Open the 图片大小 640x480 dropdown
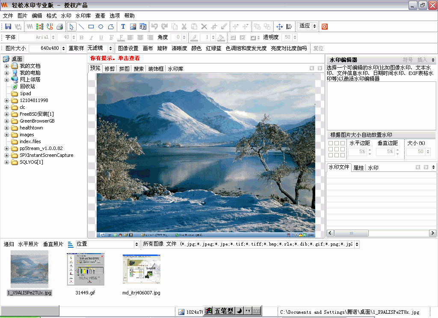 point(63,48)
